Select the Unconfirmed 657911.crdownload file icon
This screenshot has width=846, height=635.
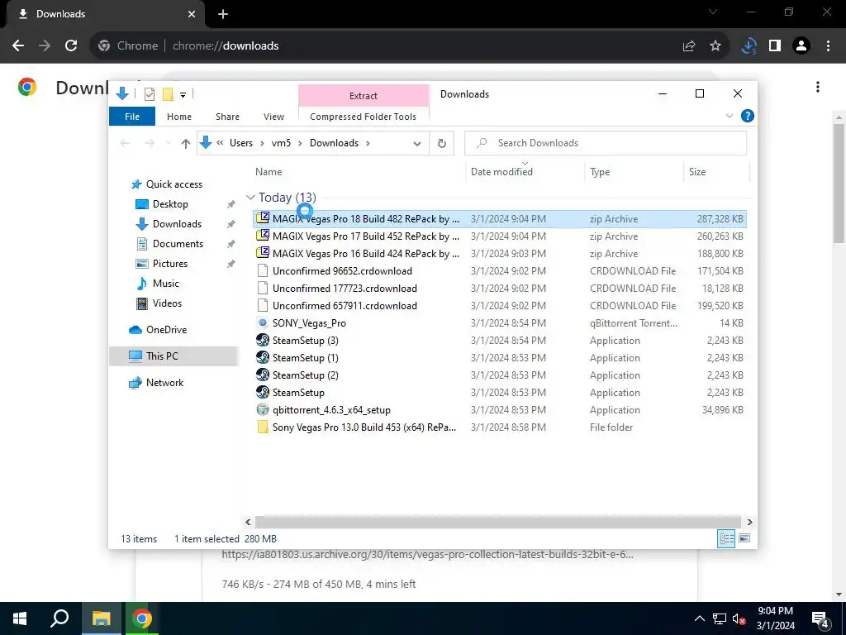click(263, 305)
